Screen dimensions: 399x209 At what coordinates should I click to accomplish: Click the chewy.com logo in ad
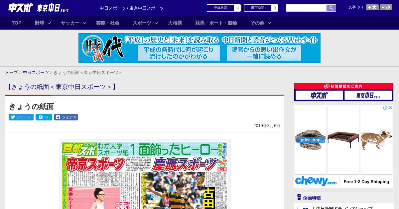(x=316, y=181)
